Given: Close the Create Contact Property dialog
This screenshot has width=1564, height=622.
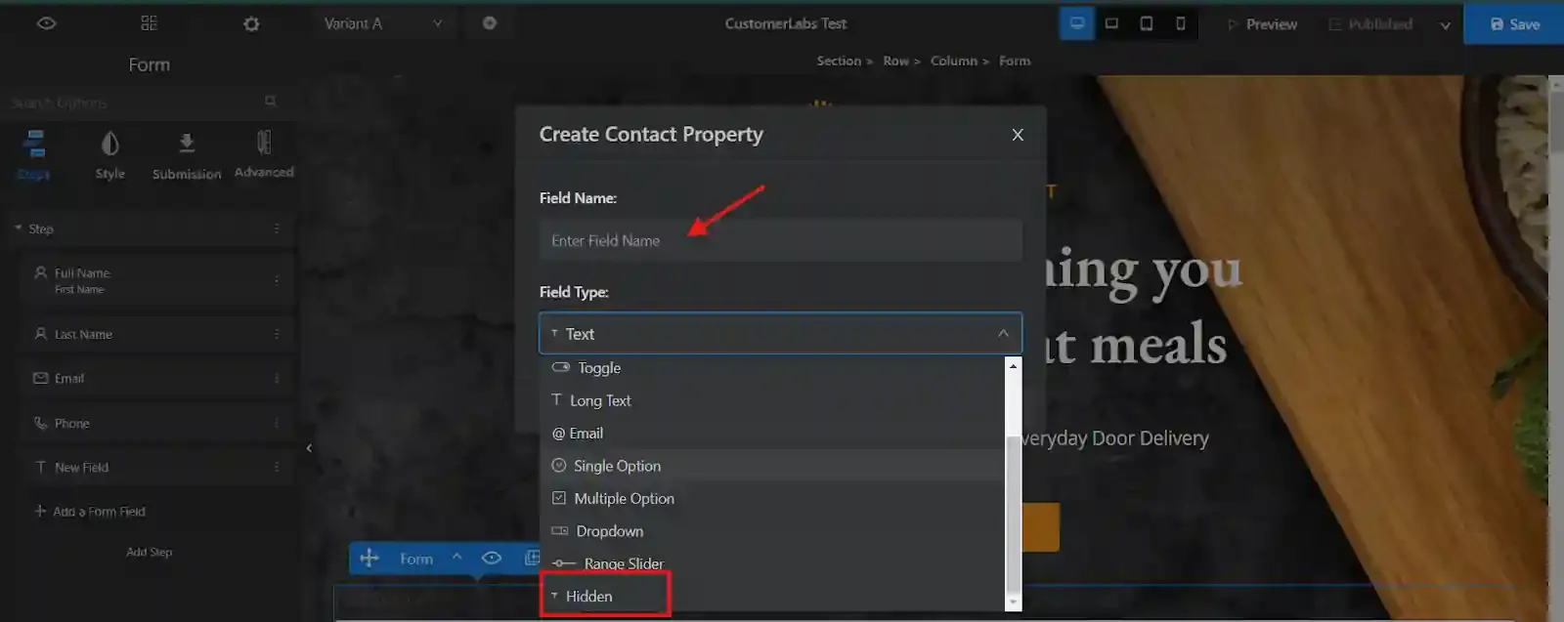Looking at the screenshot, I should (1018, 135).
